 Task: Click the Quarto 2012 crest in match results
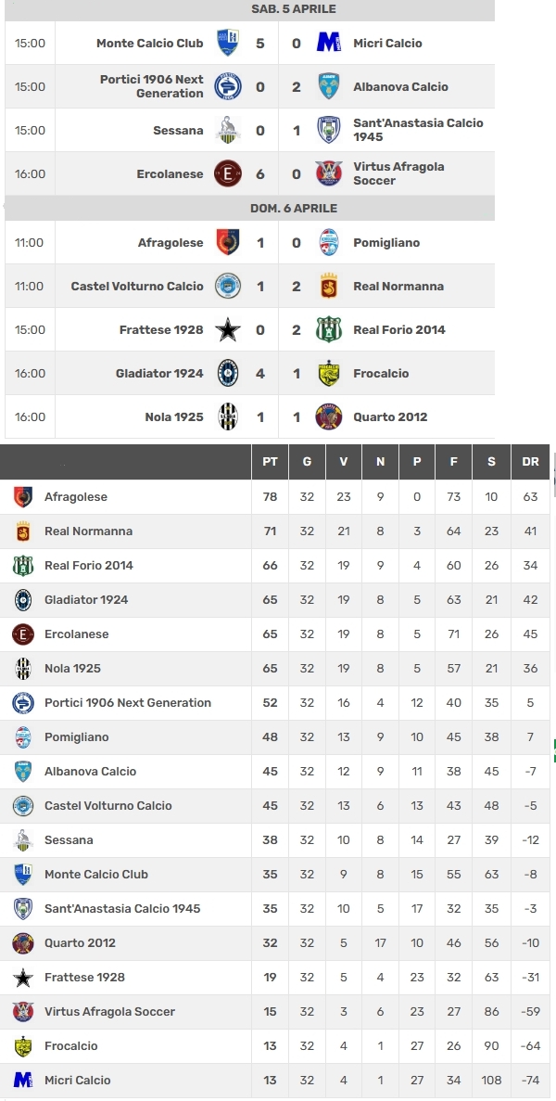(329, 416)
